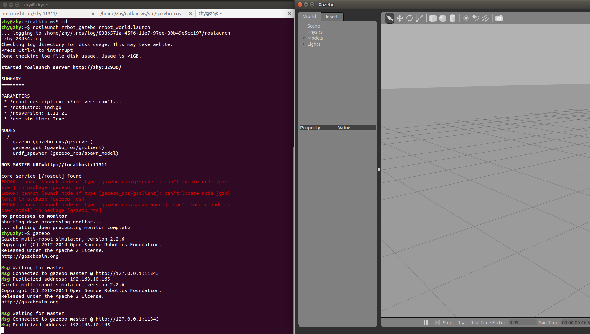Add a directional light to the scene
Viewport: 590px width, 334px height.
[x=486, y=18]
